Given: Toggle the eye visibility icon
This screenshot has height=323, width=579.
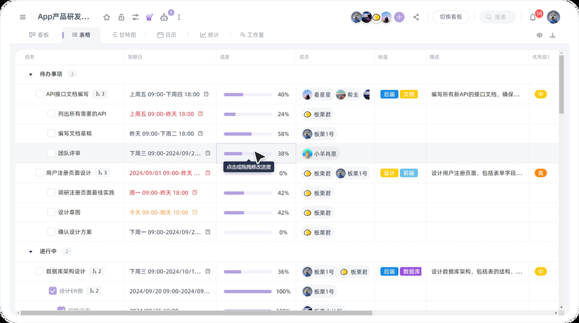Looking at the screenshot, I should click(540, 35).
